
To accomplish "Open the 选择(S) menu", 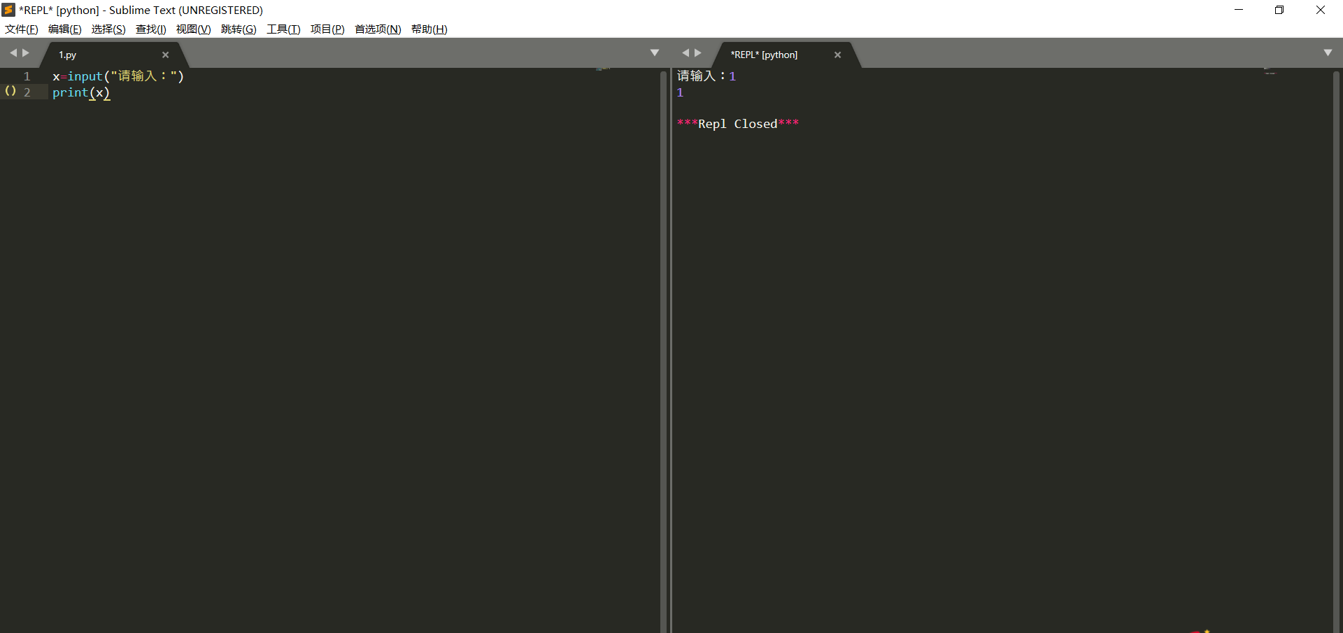I will click(x=108, y=29).
